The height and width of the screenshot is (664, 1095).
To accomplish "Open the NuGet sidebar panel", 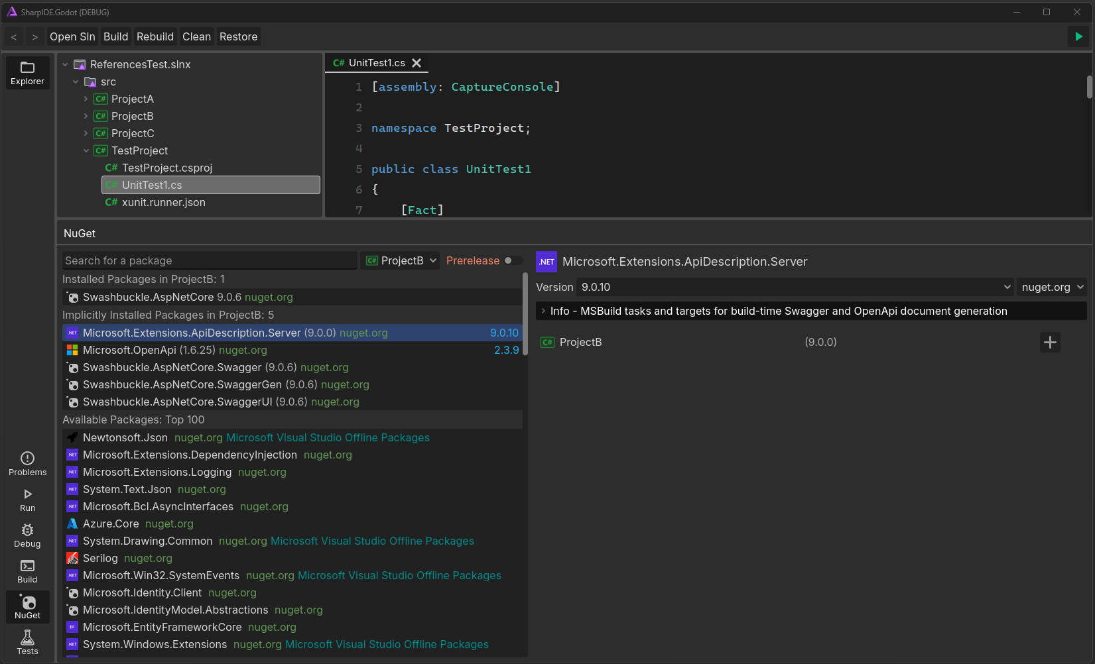I will tap(27, 607).
